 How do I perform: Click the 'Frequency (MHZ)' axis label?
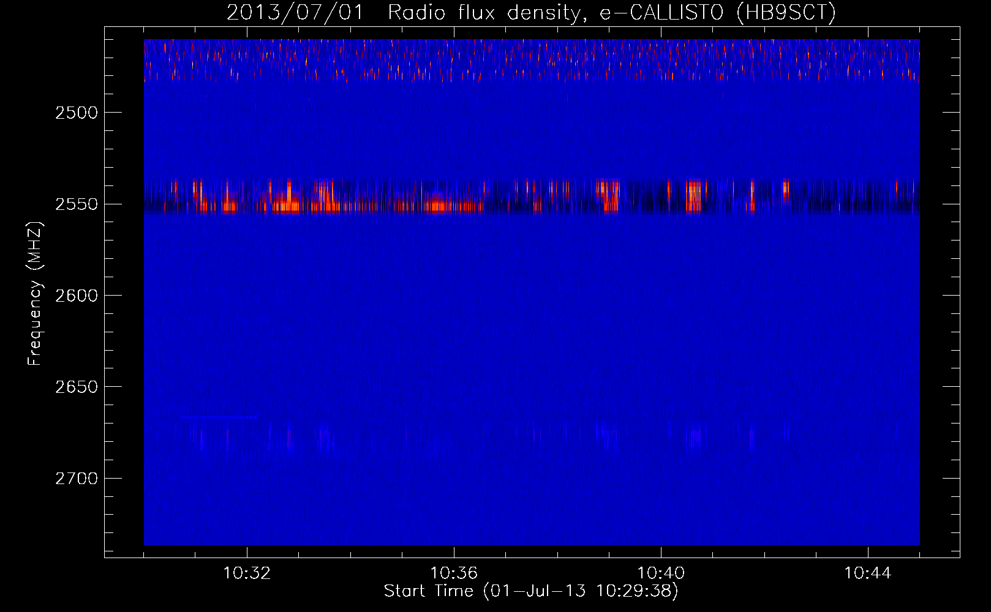click(x=35, y=294)
